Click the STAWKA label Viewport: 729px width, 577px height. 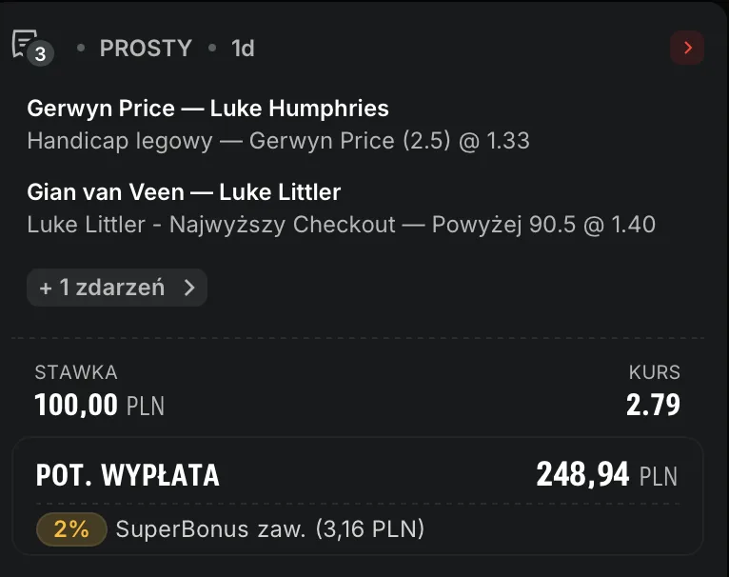click(75, 372)
